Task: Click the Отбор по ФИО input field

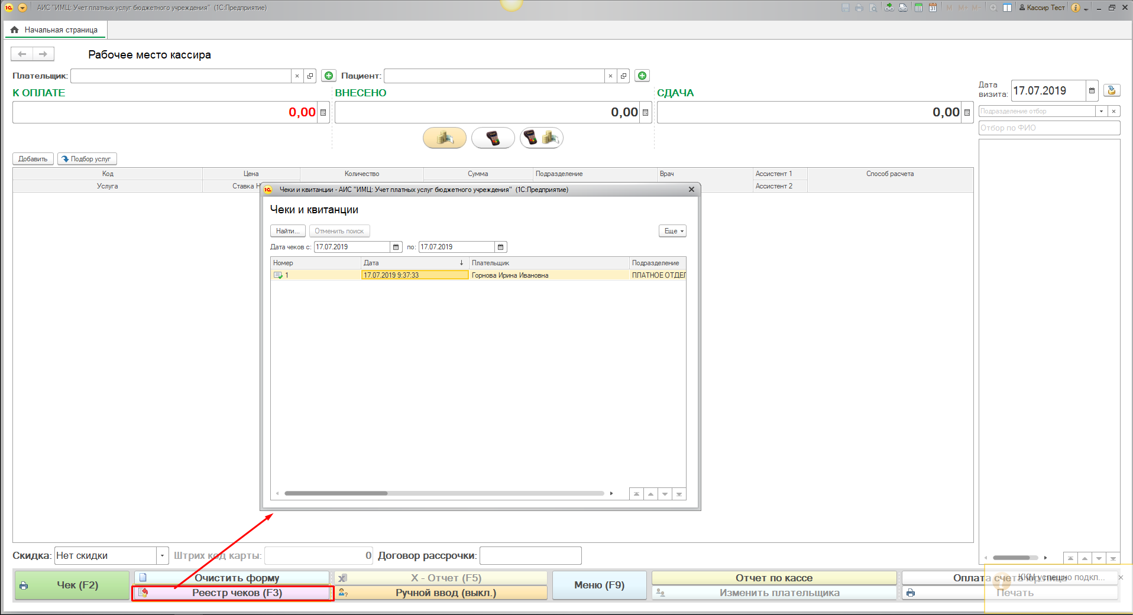Action: (x=1048, y=128)
